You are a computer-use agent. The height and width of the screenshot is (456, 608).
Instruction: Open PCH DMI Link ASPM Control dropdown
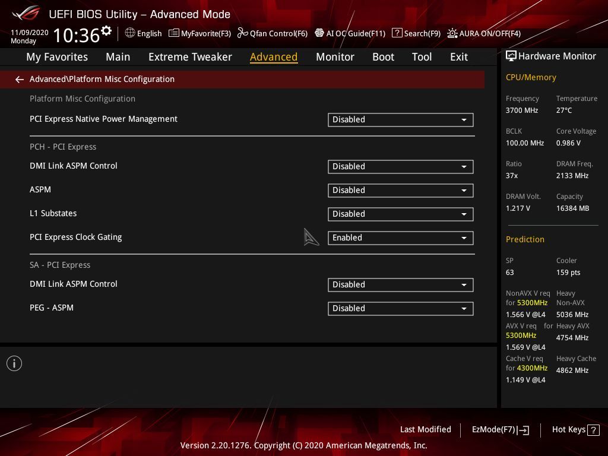tap(401, 167)
